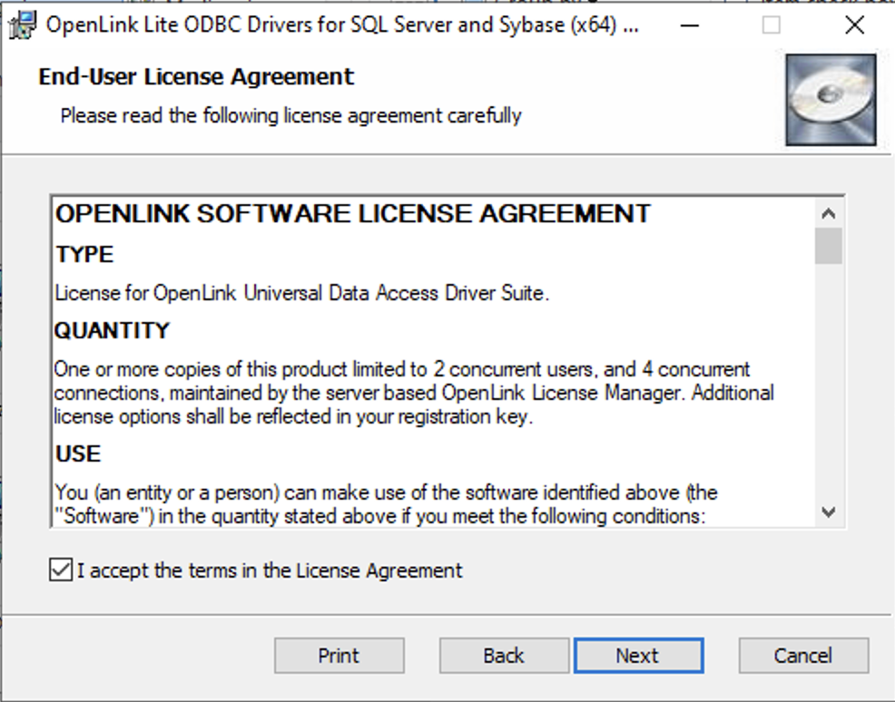Image resolution: width=895 pixels, height=702 pixels.
Task: Click Cancel to abort the installation
Action: point(802,655)
